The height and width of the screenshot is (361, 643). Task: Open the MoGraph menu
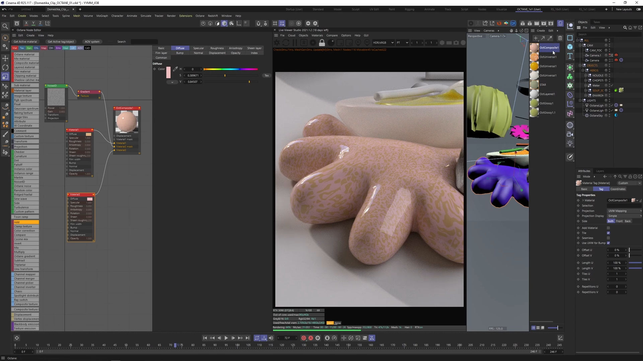pyautogui.click(x=102, y=16)
